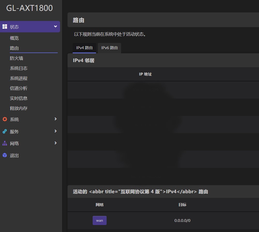This screenshot has width=259, height=232.
Task: Open the 信道分析 page
Action: click(x=19, y=88)
